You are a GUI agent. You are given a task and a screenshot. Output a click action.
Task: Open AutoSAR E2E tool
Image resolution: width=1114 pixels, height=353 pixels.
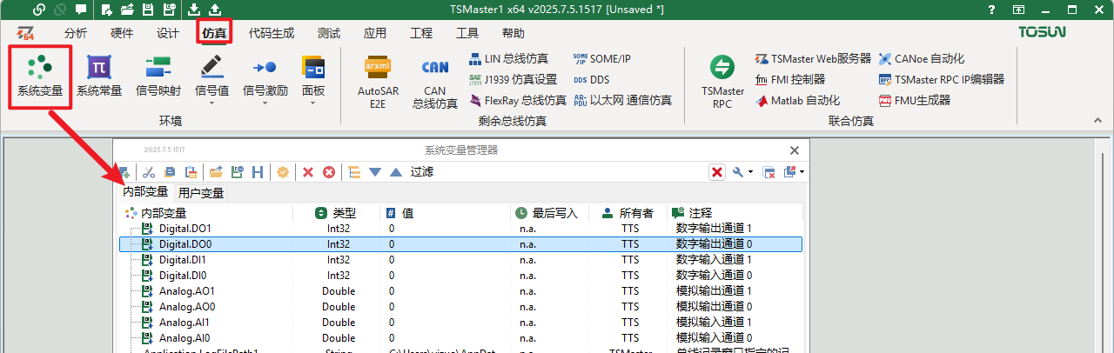tap(378, 82)
